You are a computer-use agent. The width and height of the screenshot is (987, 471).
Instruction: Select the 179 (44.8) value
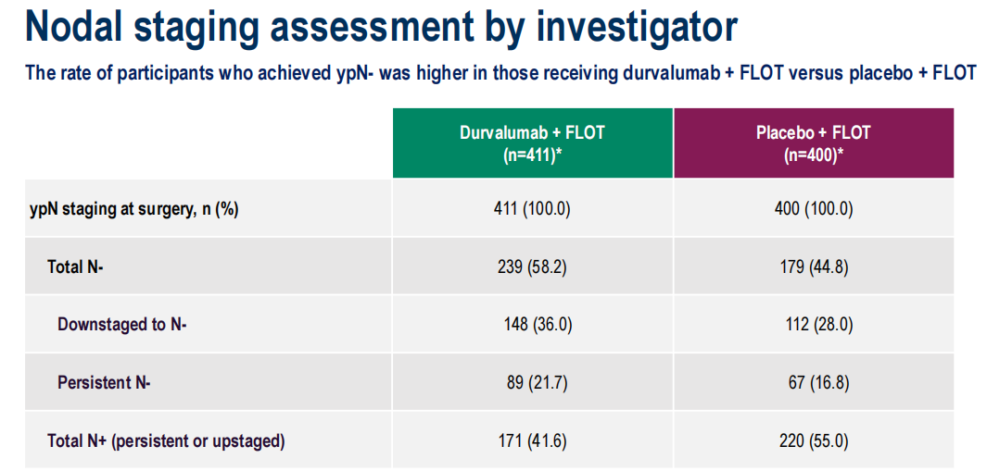pyautogui.click(x=813, y=266)
